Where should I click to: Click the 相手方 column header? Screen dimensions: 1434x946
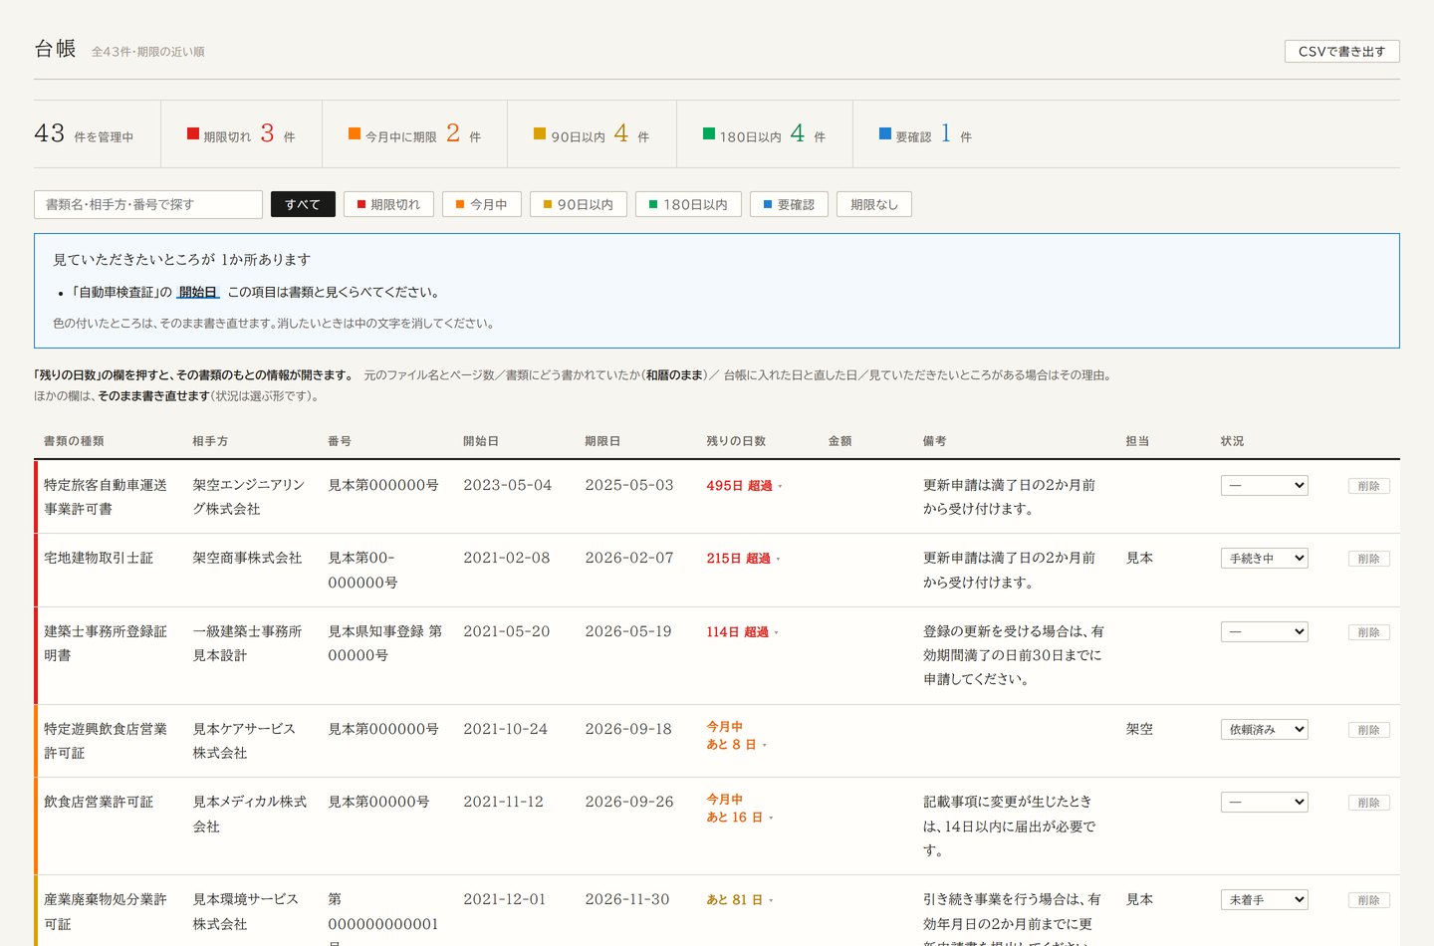tap(210, 441)
